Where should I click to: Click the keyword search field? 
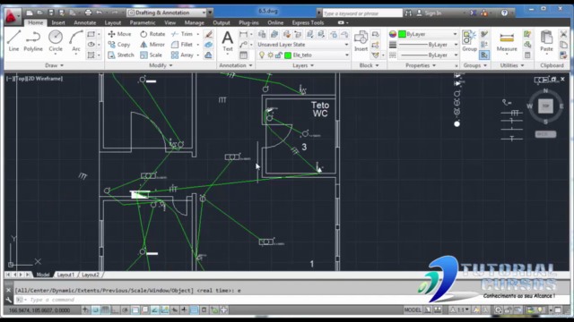(362, 13)
